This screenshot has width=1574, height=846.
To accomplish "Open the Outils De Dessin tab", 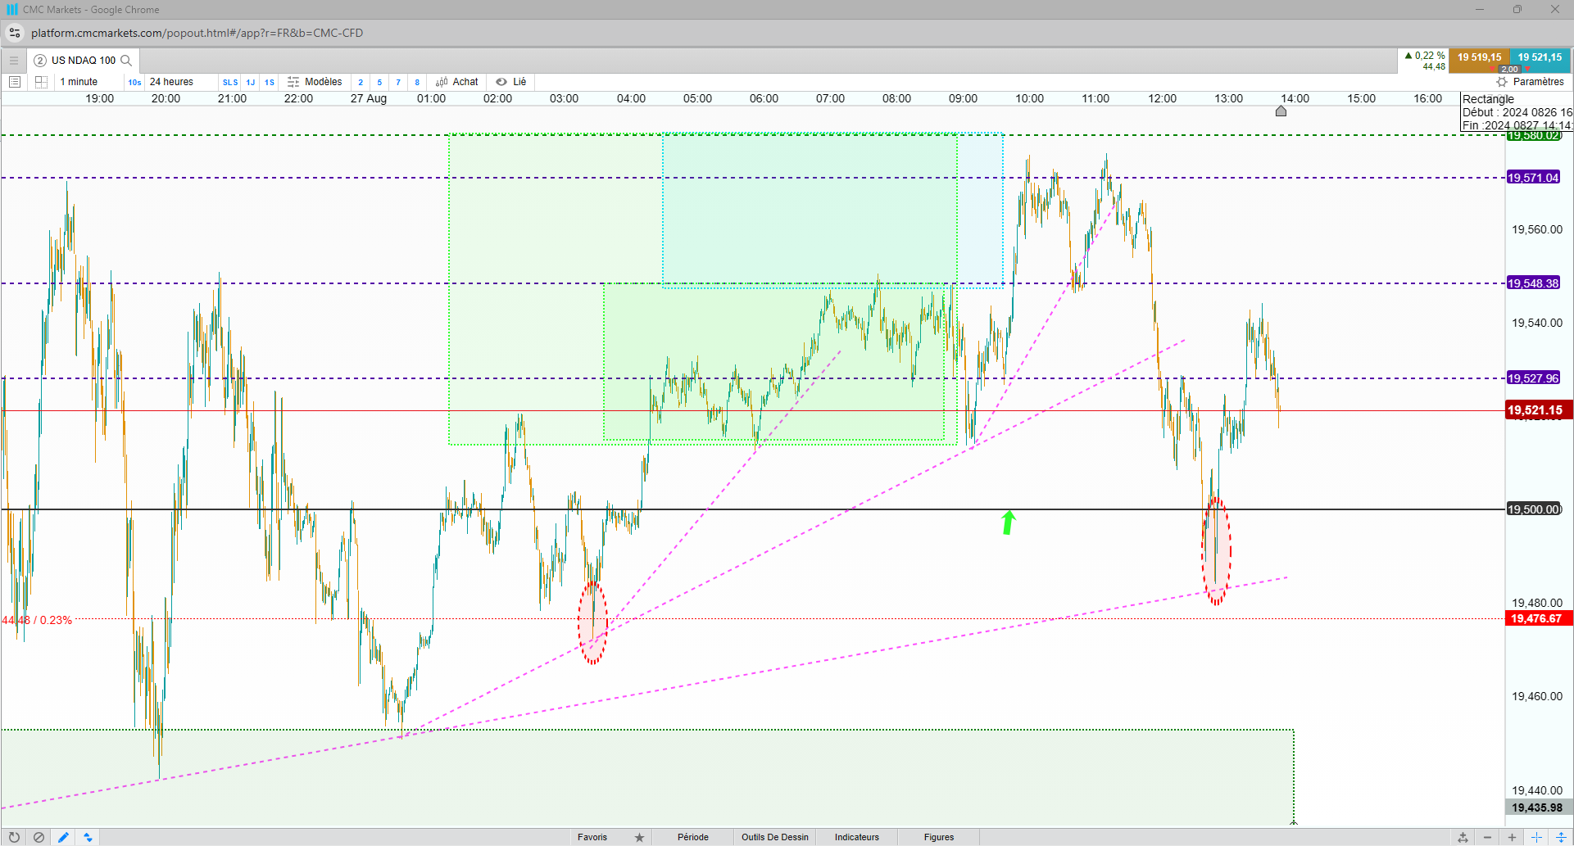I will click(774, 837).
